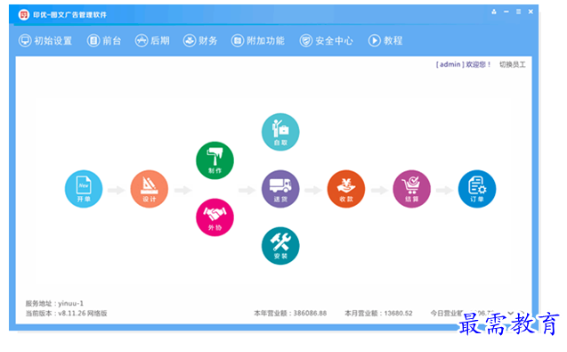
Task: Click the user icon in the title bar
Action: [494, 12]
